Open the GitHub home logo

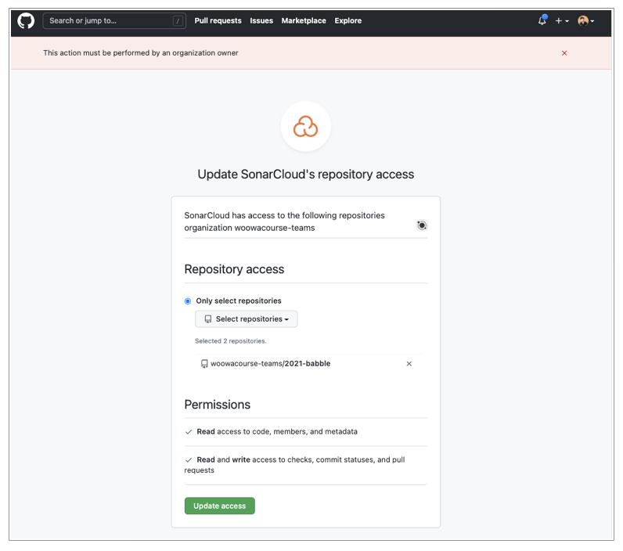pos(26,20)
